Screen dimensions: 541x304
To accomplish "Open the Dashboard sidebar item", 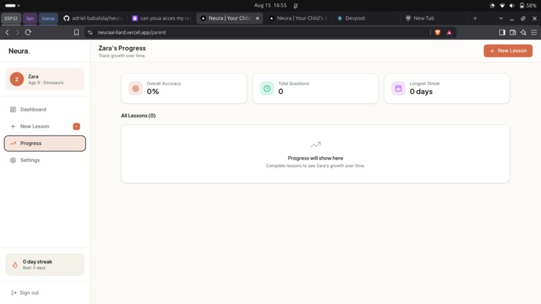I will [45, 109].
